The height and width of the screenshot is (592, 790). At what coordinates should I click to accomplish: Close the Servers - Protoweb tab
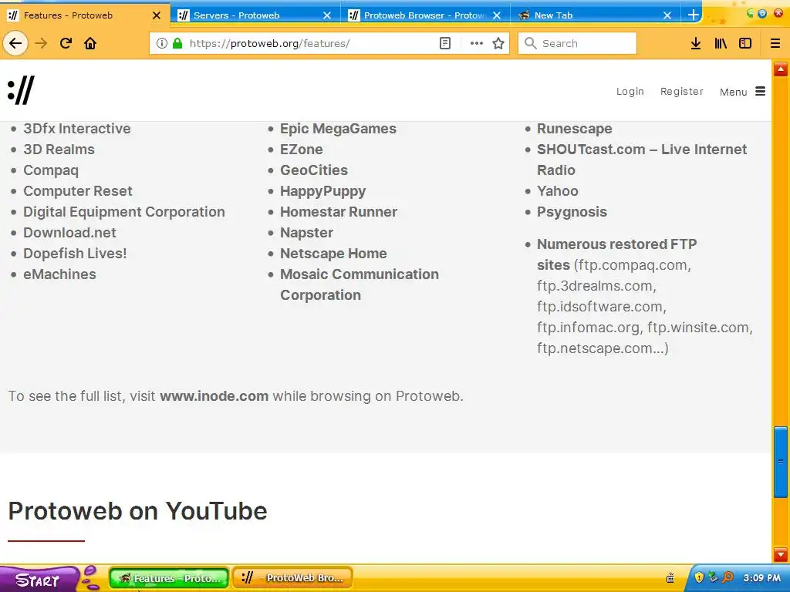tap(327, 15)
